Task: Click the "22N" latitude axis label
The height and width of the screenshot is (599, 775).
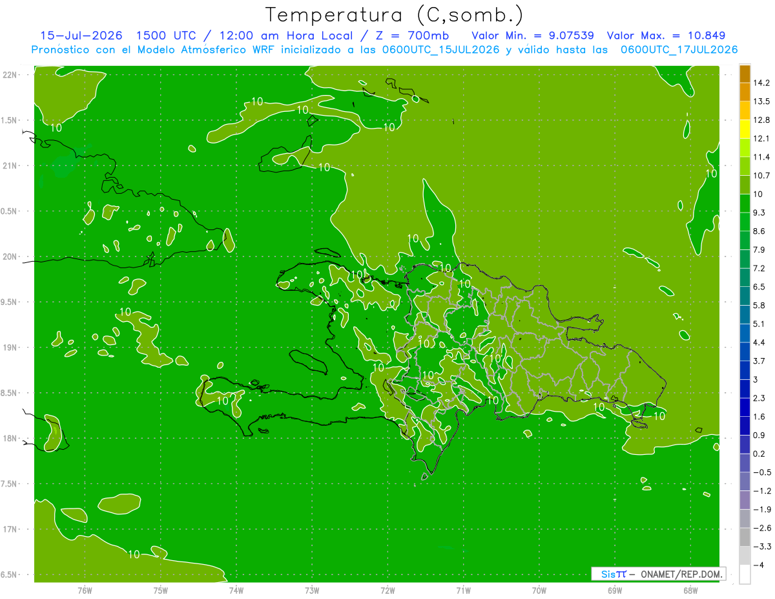Action: coord(10,75)
